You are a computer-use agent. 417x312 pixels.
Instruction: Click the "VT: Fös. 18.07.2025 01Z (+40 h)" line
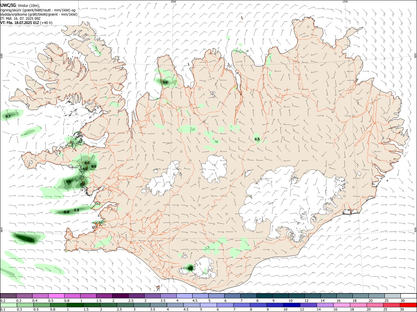26,23
